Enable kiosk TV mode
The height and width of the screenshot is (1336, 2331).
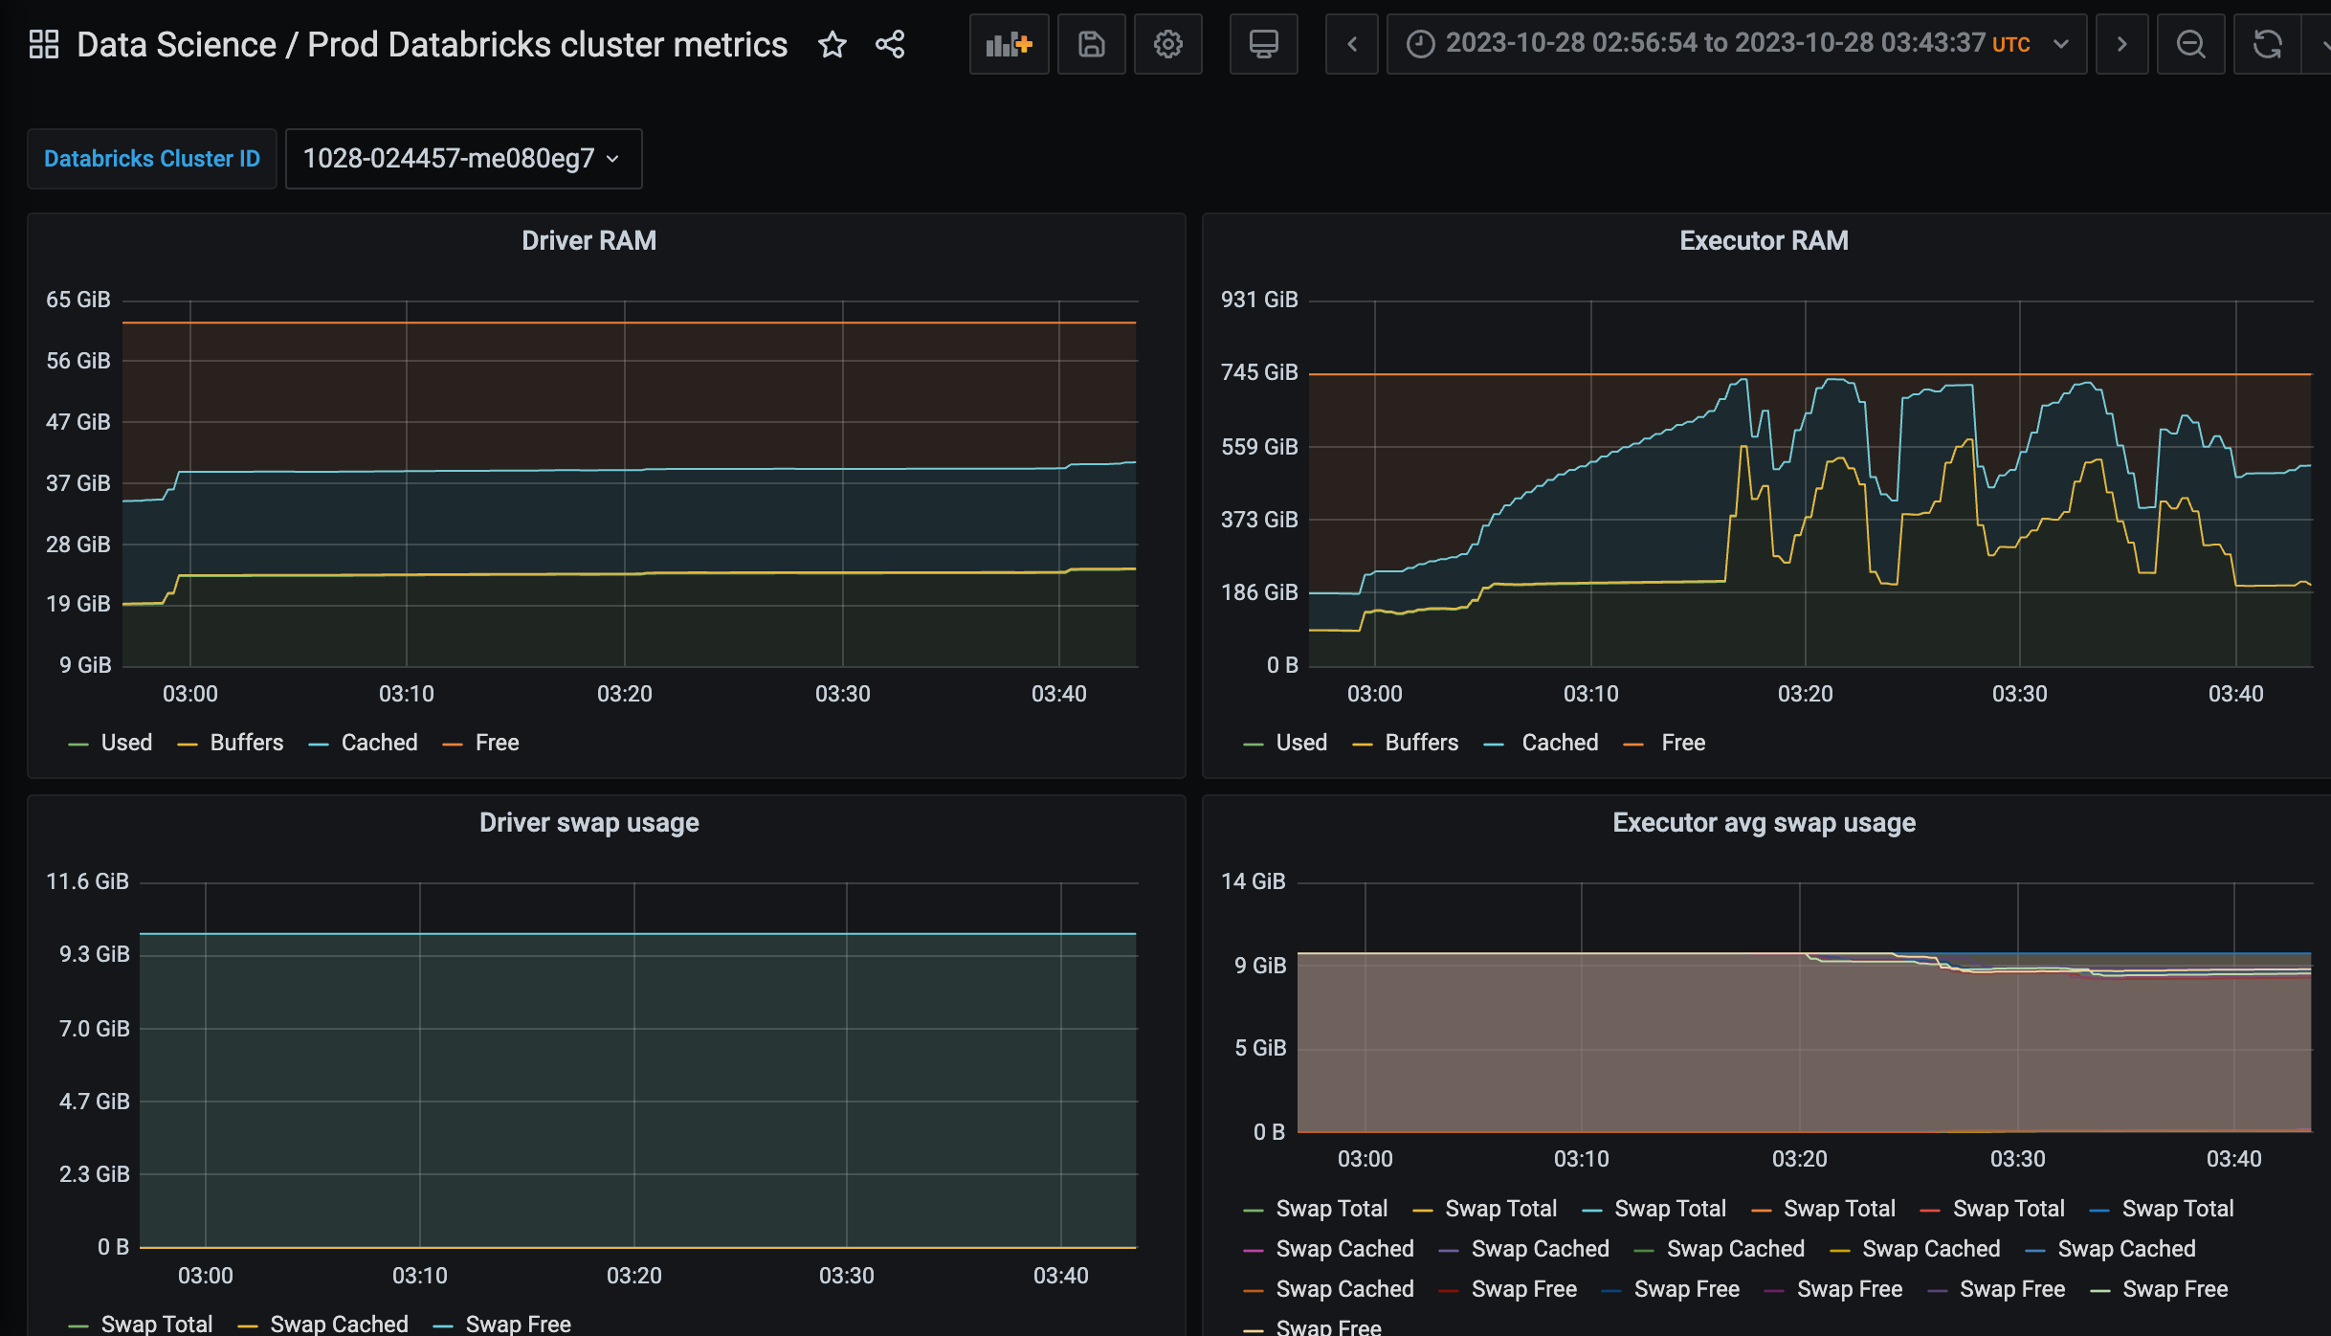[1263, 44]
